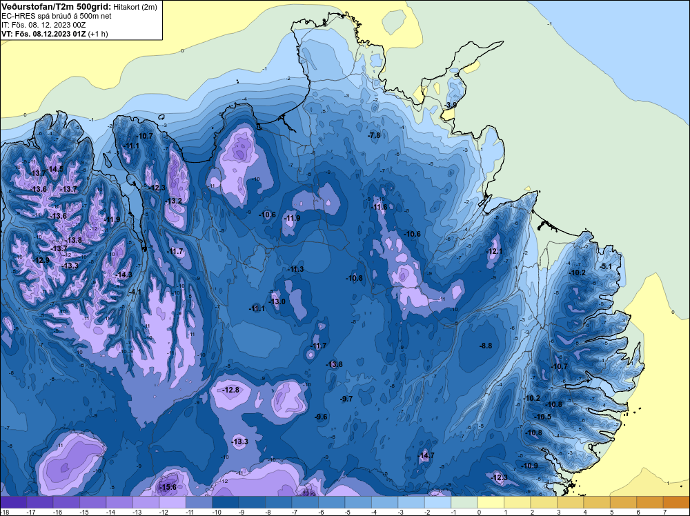Click the -4.1 temperature label
The height and width of the screenshot is (516, 690).
point(135,292)
